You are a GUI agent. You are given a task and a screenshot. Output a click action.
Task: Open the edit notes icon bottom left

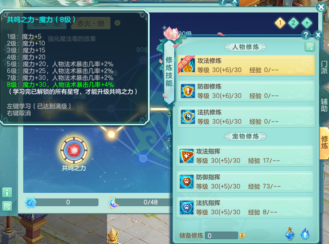pyautogui.click(x=7, y=206)
